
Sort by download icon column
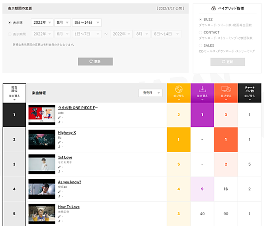pos(202,93)
